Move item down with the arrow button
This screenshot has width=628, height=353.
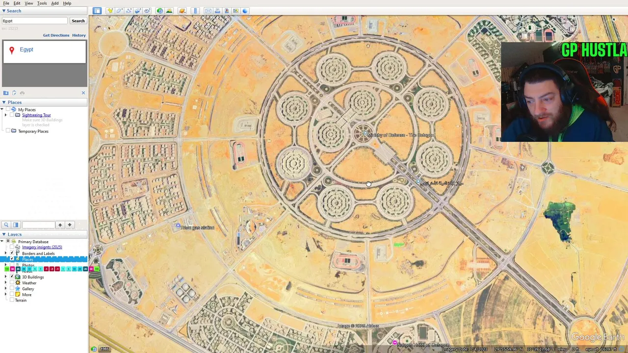click(70, 225)
